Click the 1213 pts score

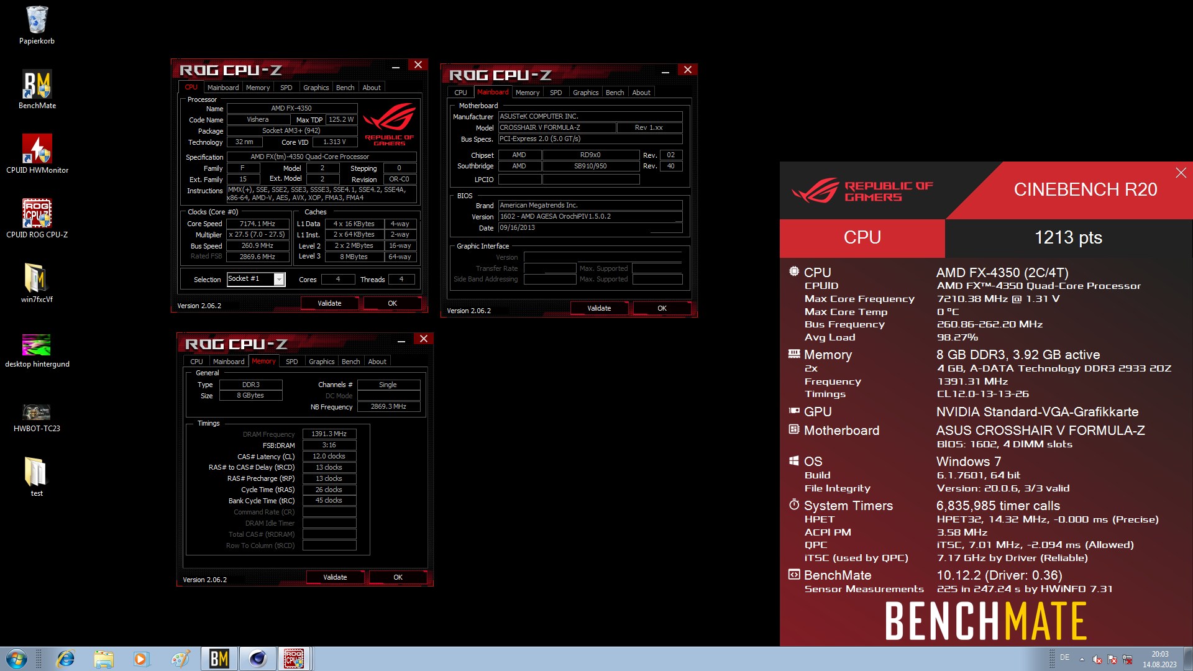tap(1068, 237)
